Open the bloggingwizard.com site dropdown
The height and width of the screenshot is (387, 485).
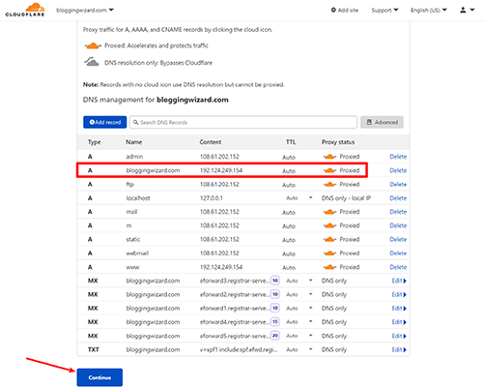[x=85, y=10]
